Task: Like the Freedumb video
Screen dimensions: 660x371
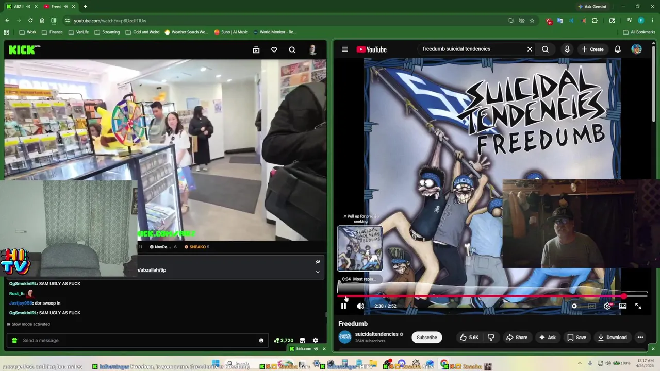Action: point(469,338)
